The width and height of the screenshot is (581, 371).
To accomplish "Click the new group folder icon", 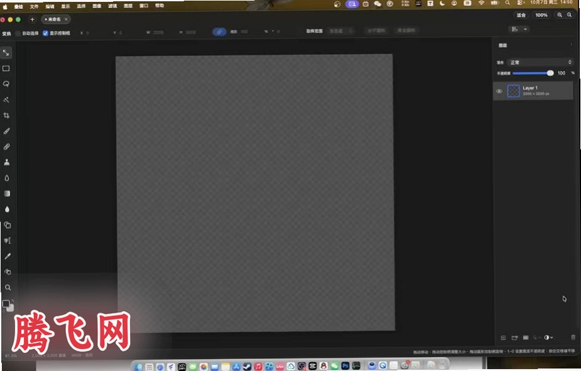I will (x=514, y=338).
